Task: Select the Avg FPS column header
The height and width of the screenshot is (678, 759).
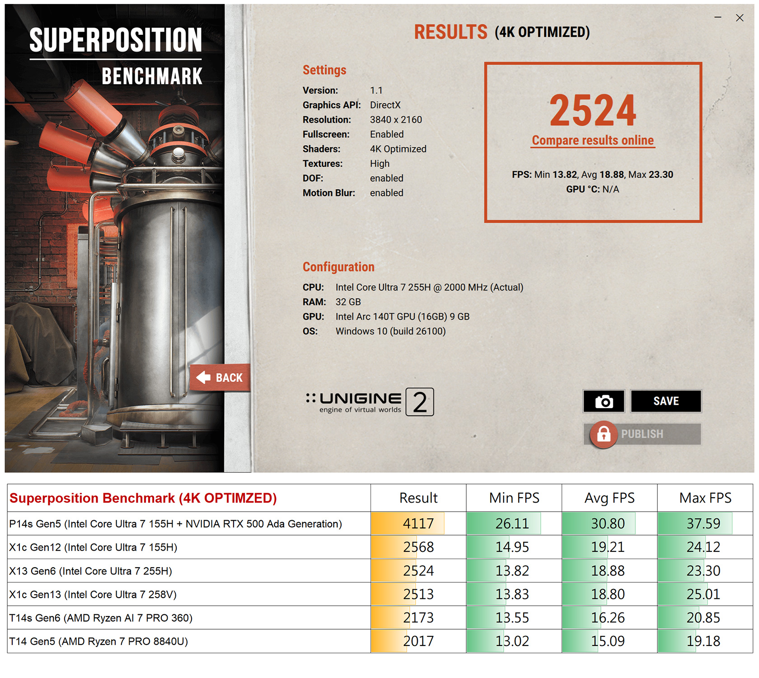Action: point(609,498)
